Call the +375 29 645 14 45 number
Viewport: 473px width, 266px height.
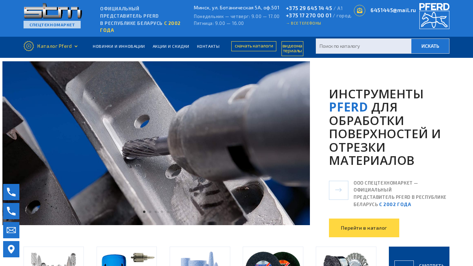click(x=309, y=8)
